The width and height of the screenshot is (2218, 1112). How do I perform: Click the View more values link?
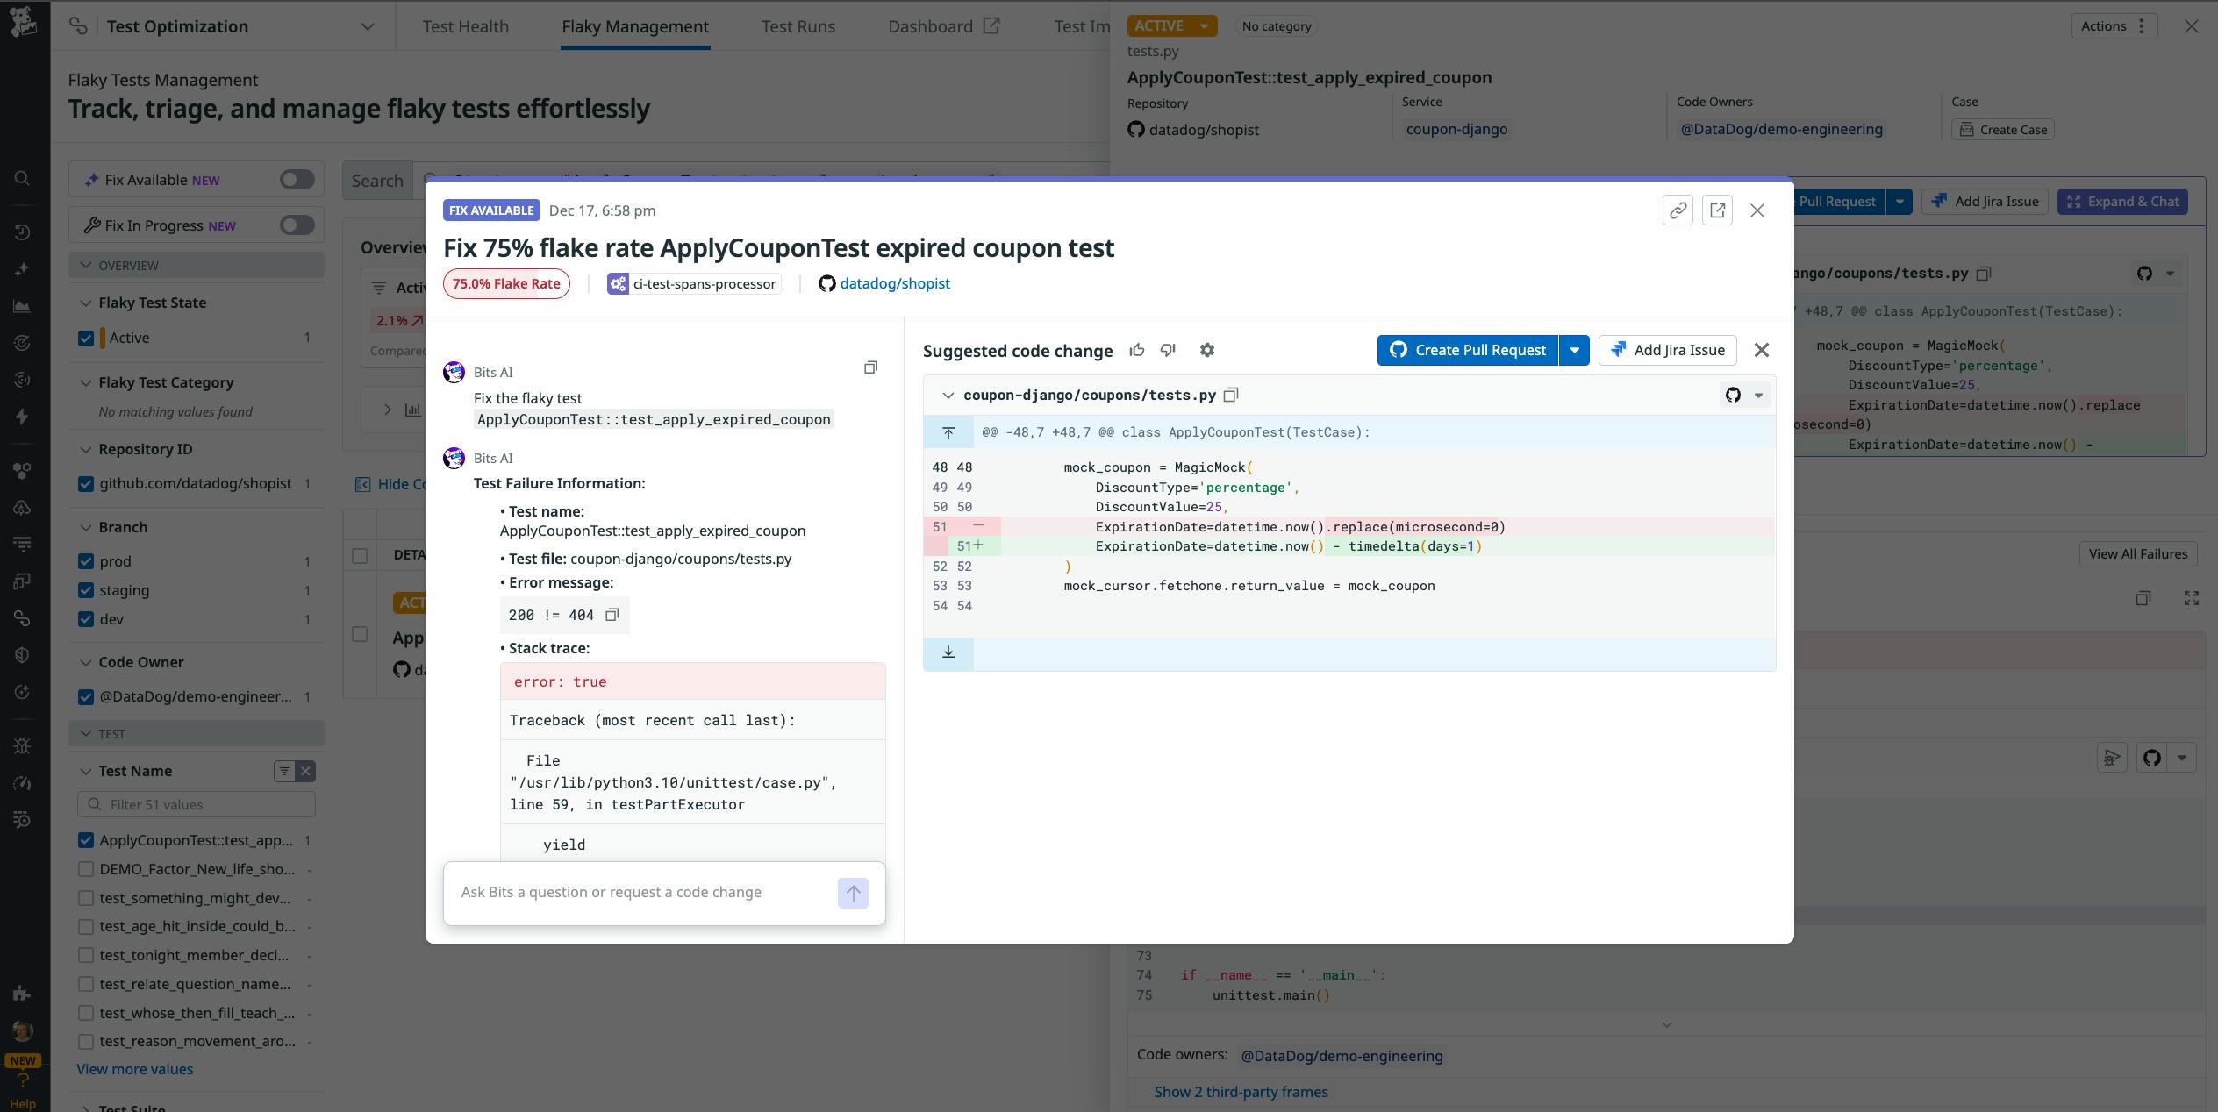point(134,1069)
